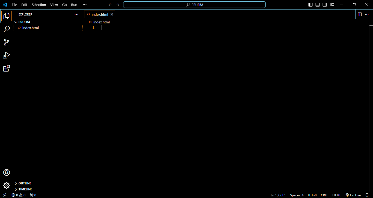This screenshot has height=198, width=373.
Task: Show more menu bar items ellipsis
Action: pos(85,5)
